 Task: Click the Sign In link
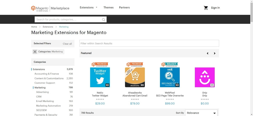(215, 8)
